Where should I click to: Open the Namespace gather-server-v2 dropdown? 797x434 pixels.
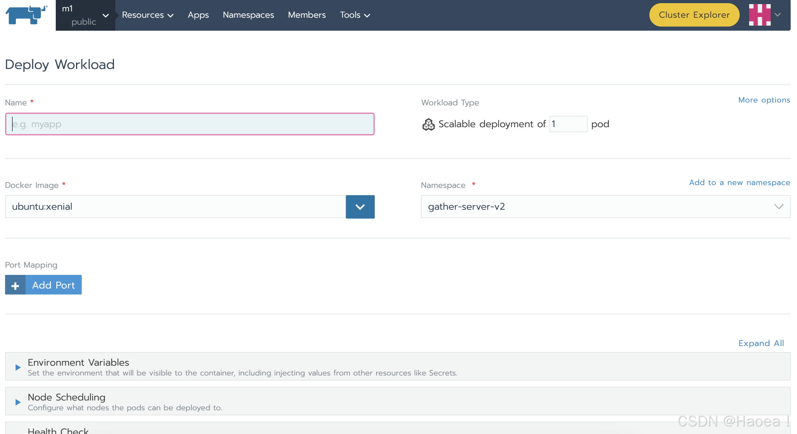pos(605,207)
